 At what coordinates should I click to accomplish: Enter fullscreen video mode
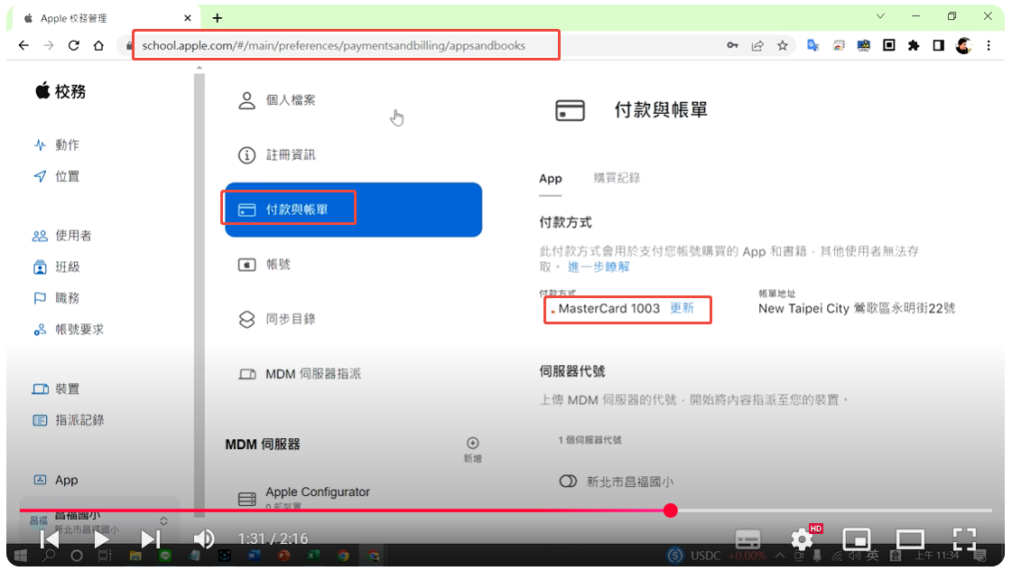tap(964, 538)
